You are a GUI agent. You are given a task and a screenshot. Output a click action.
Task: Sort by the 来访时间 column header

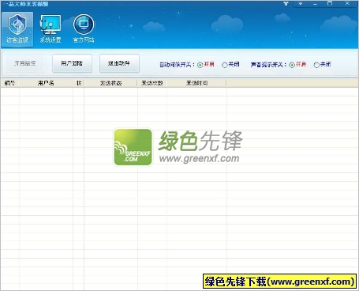coord(196,83)
